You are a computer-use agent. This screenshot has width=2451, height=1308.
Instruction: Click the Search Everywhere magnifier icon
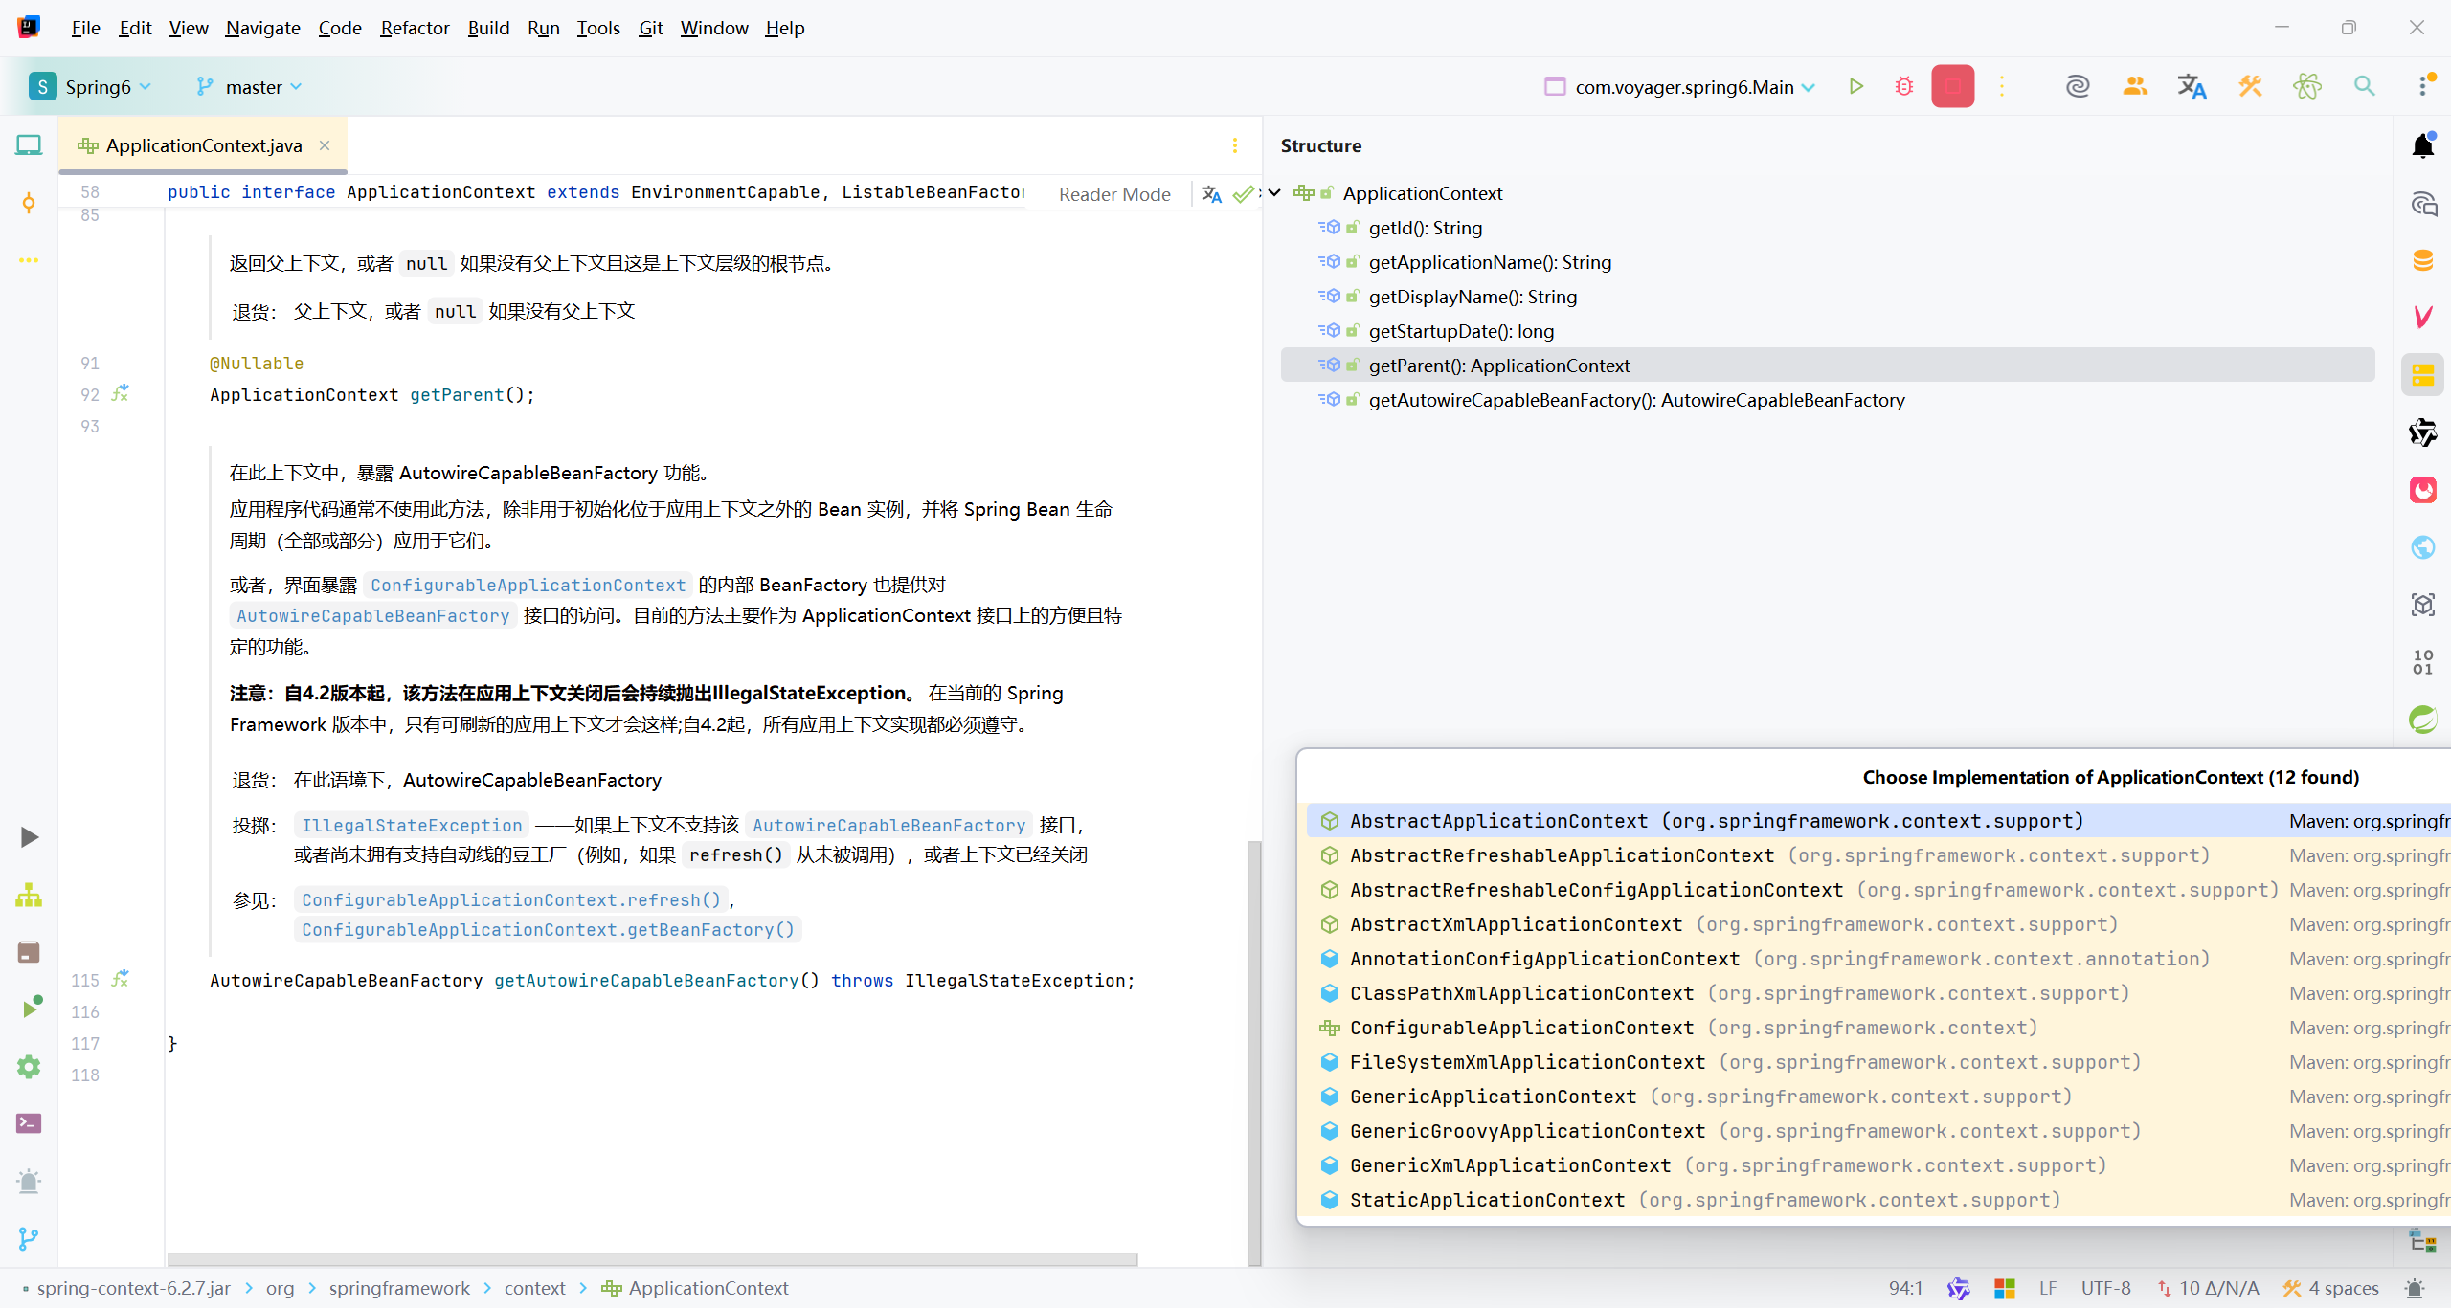click(2364, 86)
